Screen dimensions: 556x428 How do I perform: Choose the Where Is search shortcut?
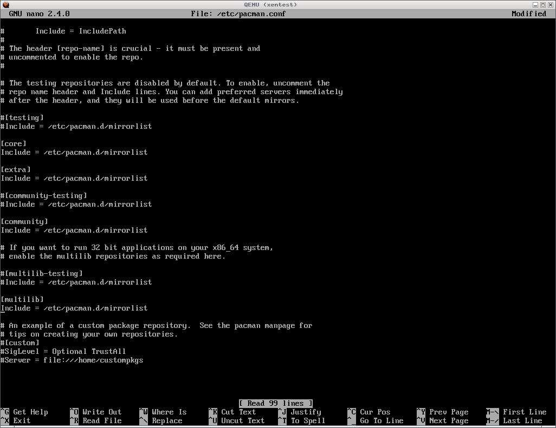[169, 412]
